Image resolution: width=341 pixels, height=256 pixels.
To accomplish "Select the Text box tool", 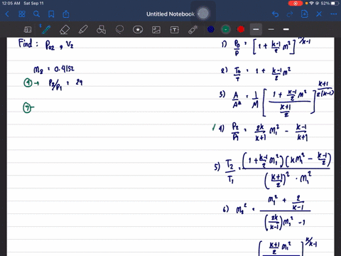I will point(175,30).
